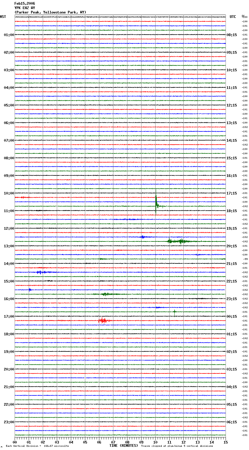Click the 08:15 UTC time label
The height and width of the screenshot is (450, 249).
pyautogui.click(x=232, y=35)
